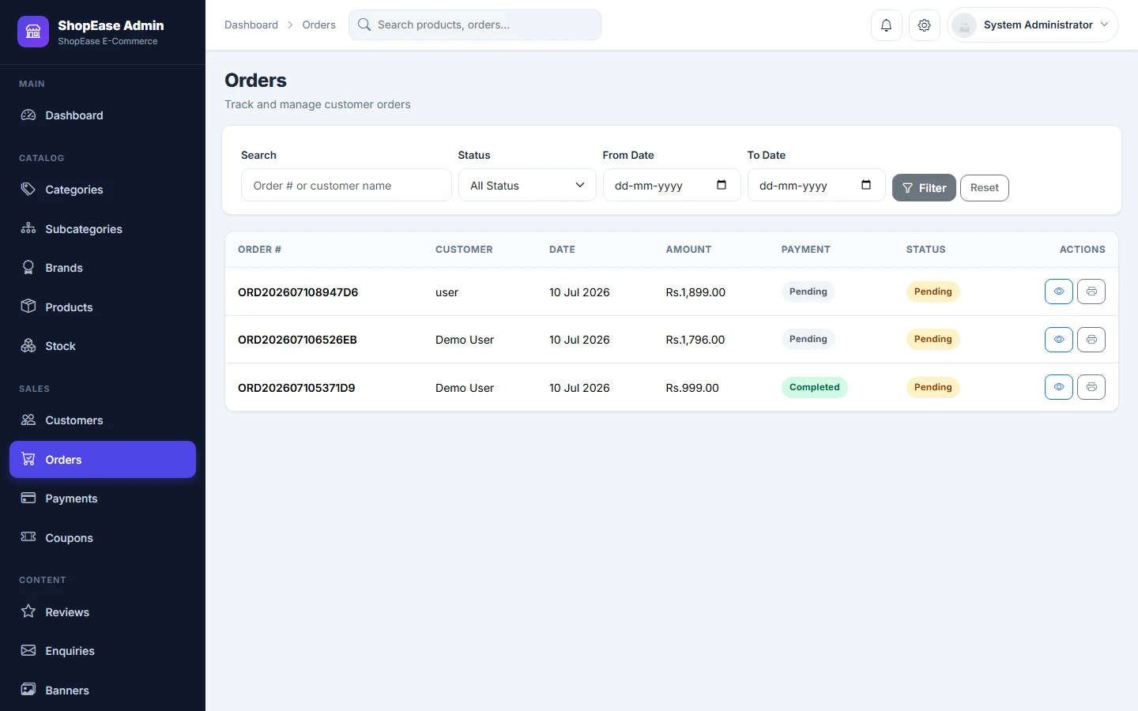Screen dimensions: 1138x711
Task: Click the Enquiries envelope icon
Action: [28, 650]
